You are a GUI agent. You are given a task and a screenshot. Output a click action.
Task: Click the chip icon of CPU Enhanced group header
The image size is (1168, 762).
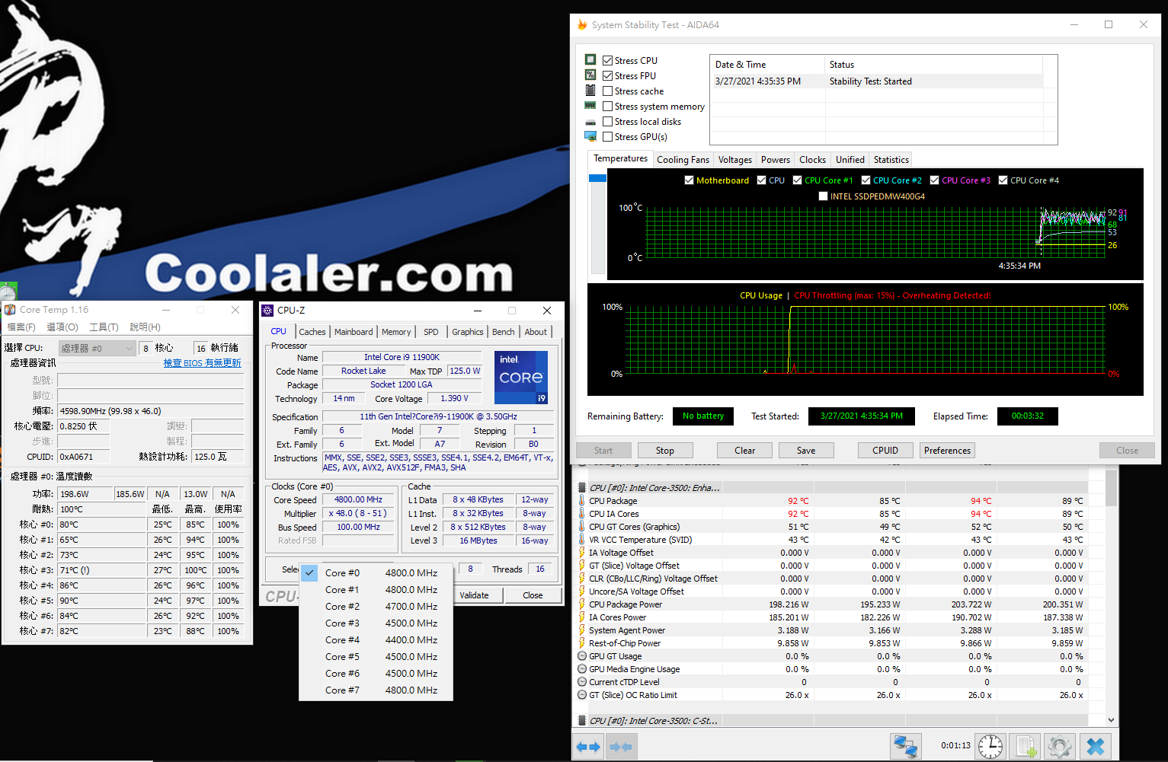pos(582,488)
